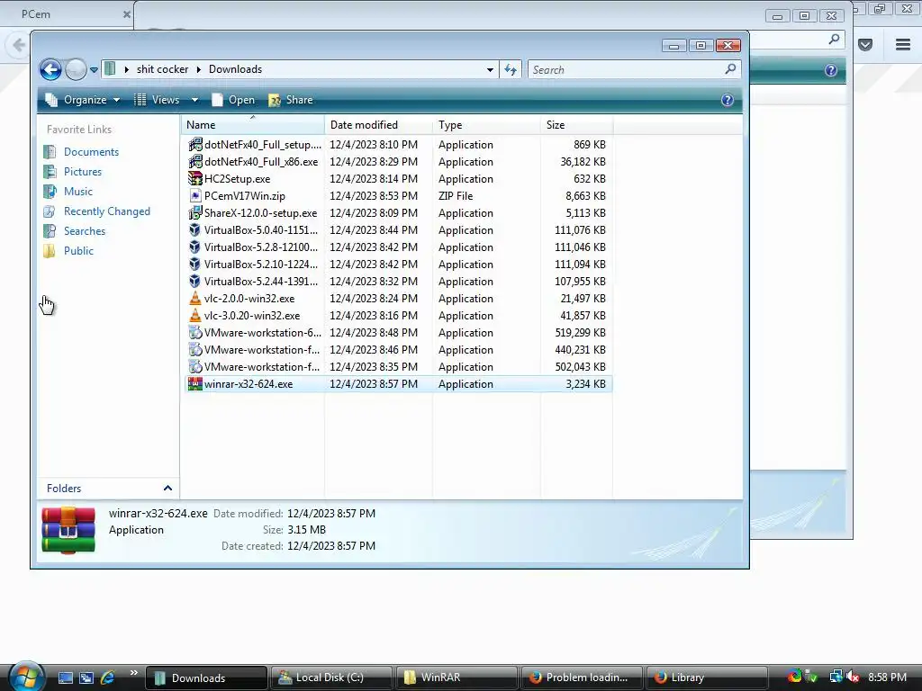The image size is (922, 691).
Task: Click Switch between windows quick launch icon
Action: [x=86, y=678]
